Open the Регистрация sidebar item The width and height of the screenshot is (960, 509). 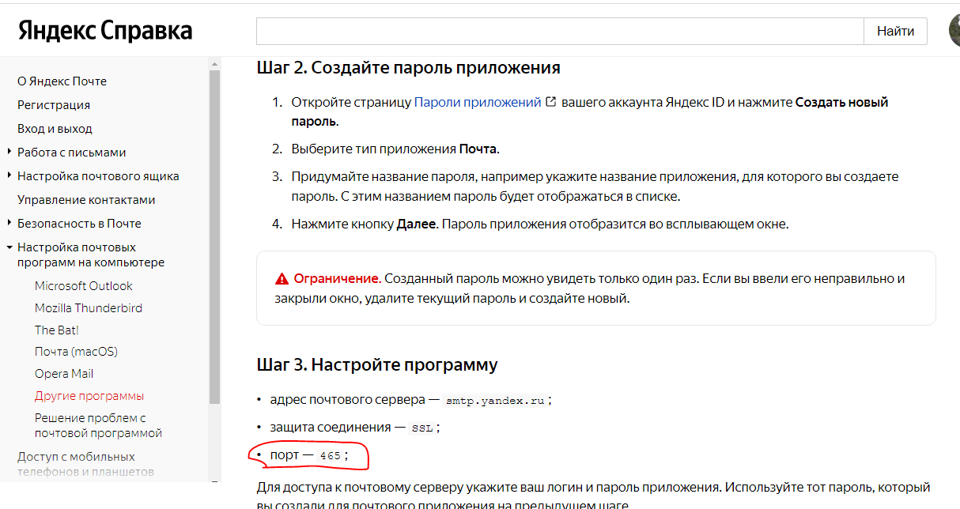coord(54,104)
